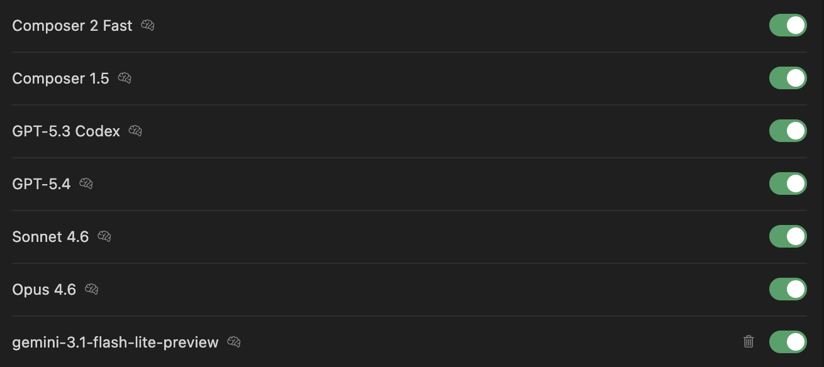The image size is (824, 367).
Task: Turn off the Opus 4.6 toggle
Action: click(x=788, y=290)
